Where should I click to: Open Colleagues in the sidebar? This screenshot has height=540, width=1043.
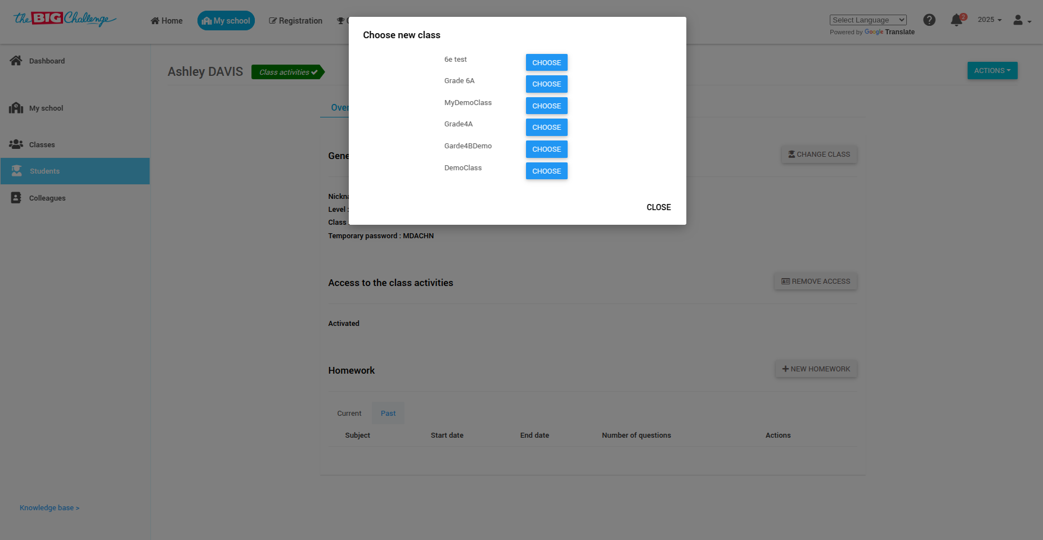[x=47, y=198]
